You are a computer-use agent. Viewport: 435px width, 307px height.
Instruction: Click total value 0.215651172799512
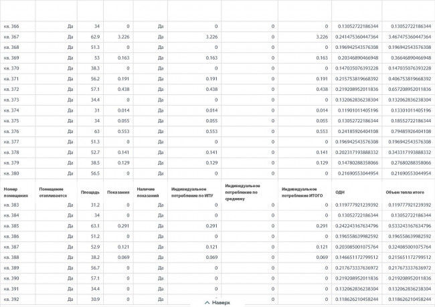coord(410,258)
